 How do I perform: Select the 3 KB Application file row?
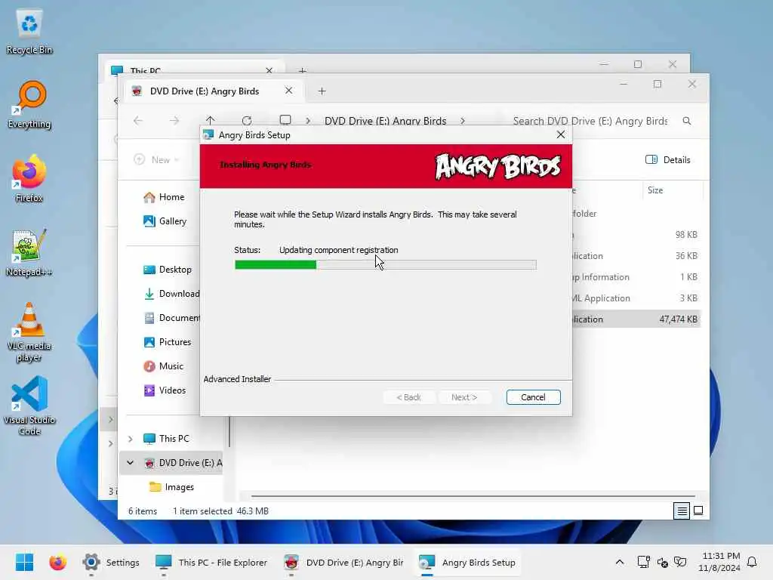[636, 298]
